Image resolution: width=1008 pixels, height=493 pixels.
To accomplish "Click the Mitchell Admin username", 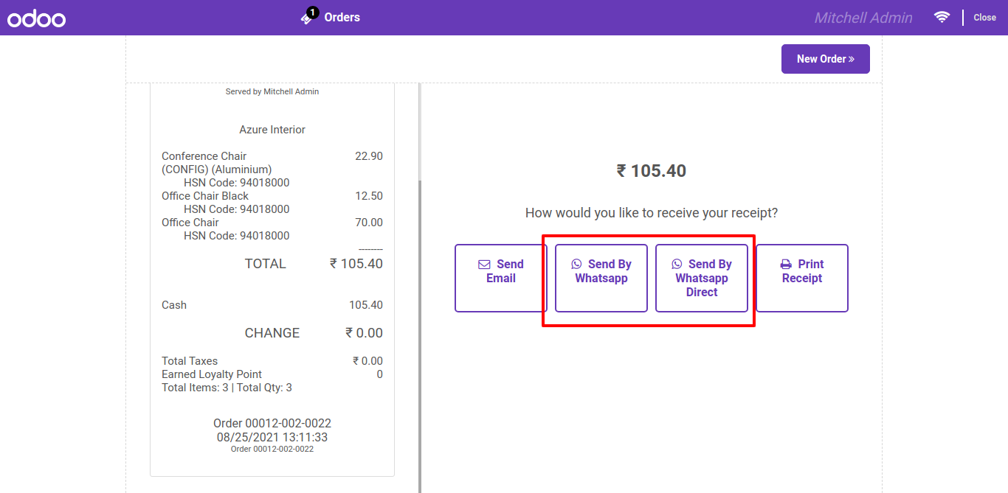I will coord(863,18).
